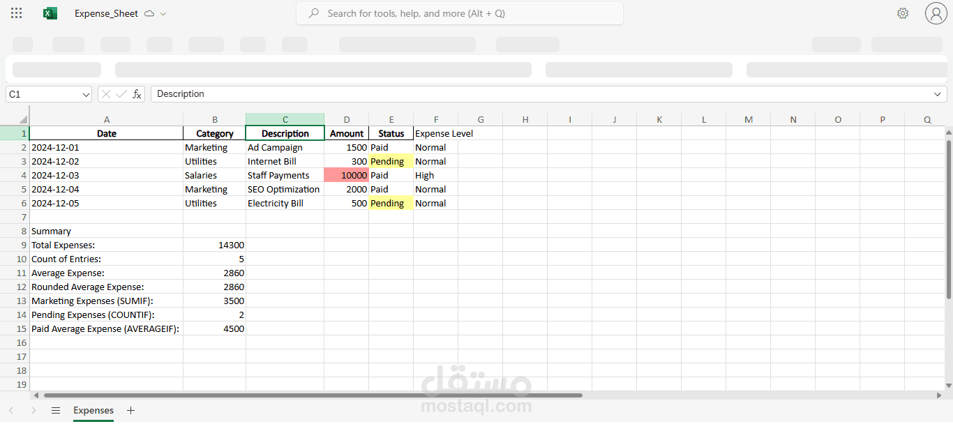Open the app launcher waffle icon
Viewport: 953px width, 424px height.
17,13
